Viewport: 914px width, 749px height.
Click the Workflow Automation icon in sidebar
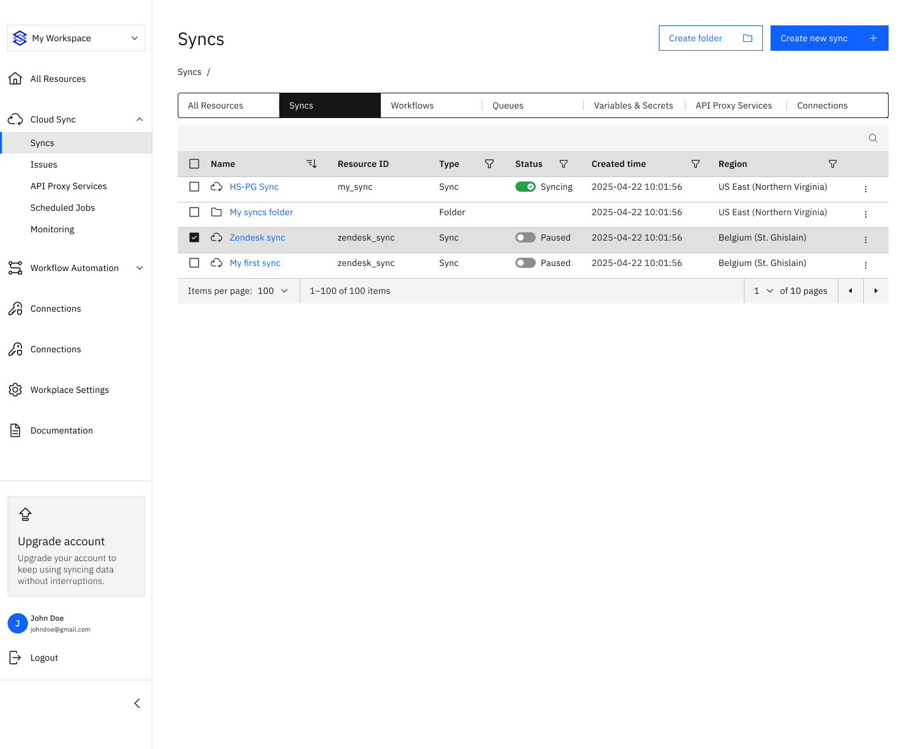(15, 268)
